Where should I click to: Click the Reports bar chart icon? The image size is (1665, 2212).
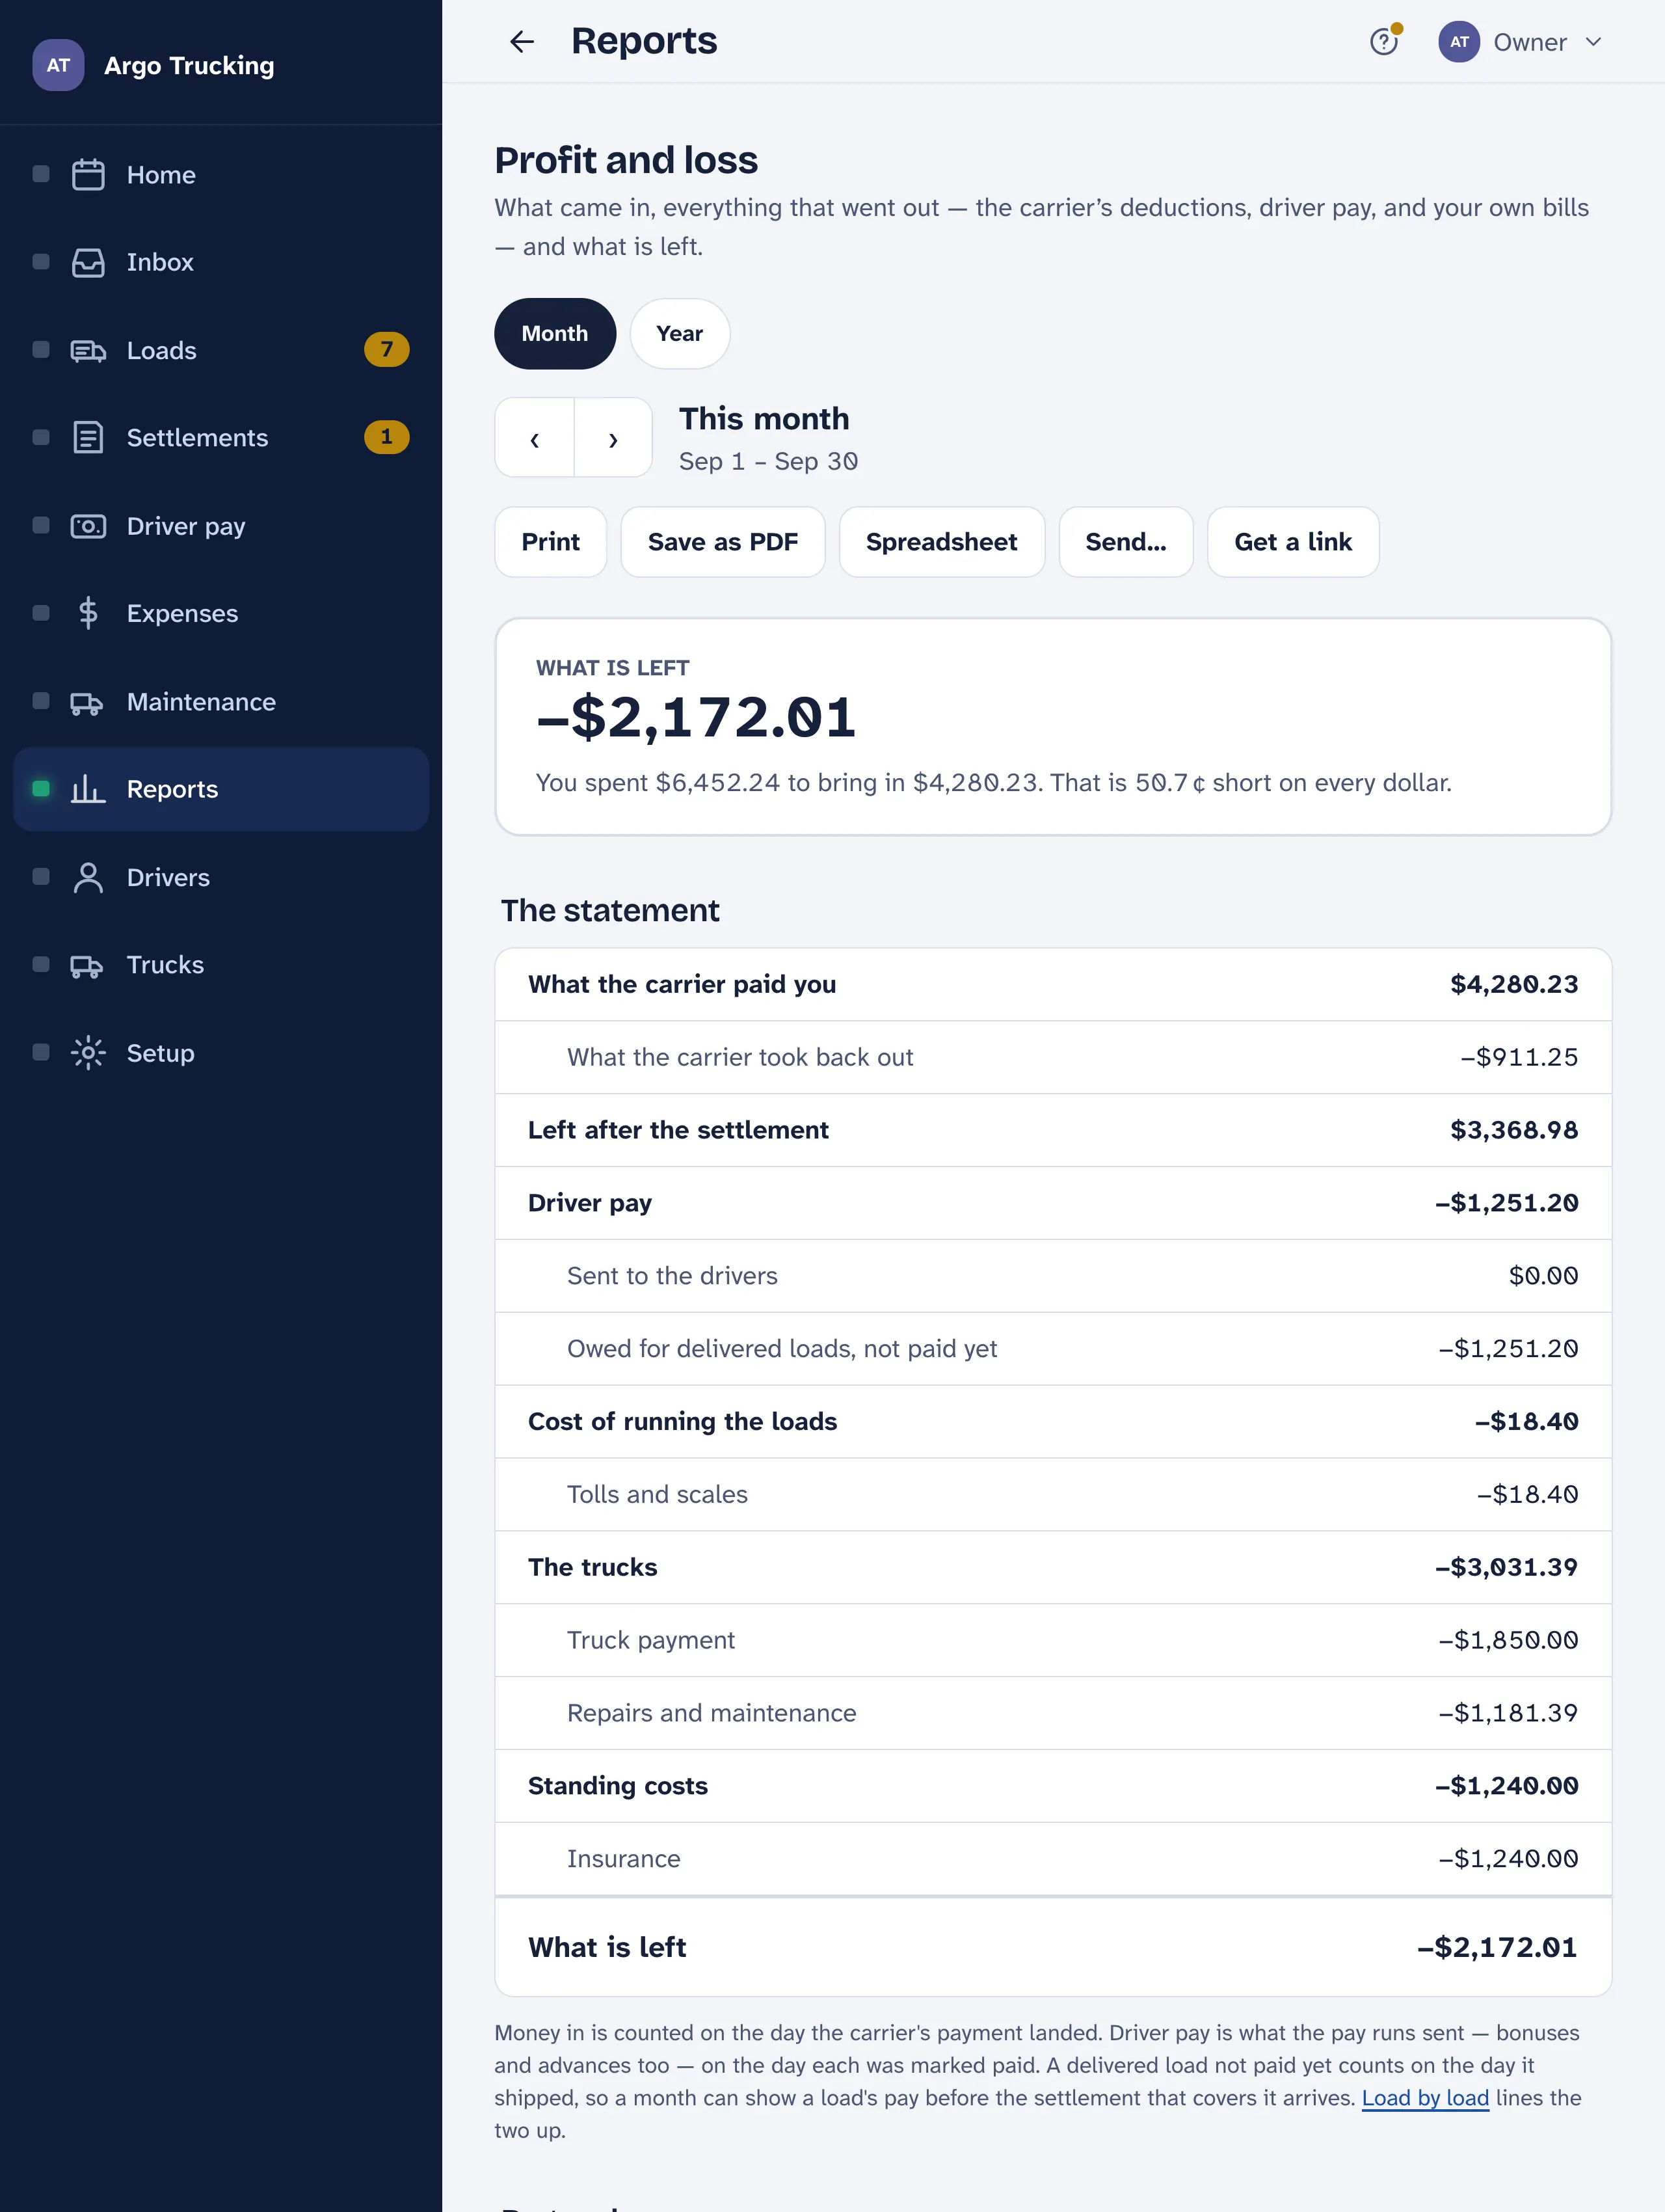(x=88, y=789)
